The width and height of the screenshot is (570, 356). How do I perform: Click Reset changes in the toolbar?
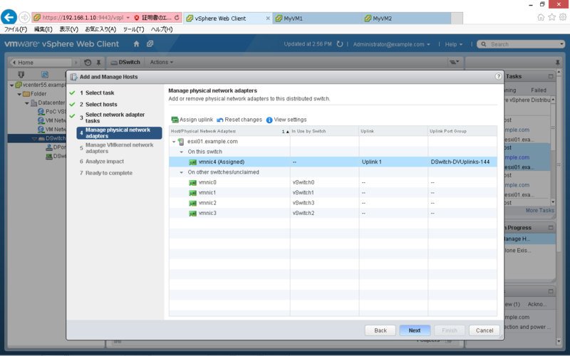[x=239, y=120]
